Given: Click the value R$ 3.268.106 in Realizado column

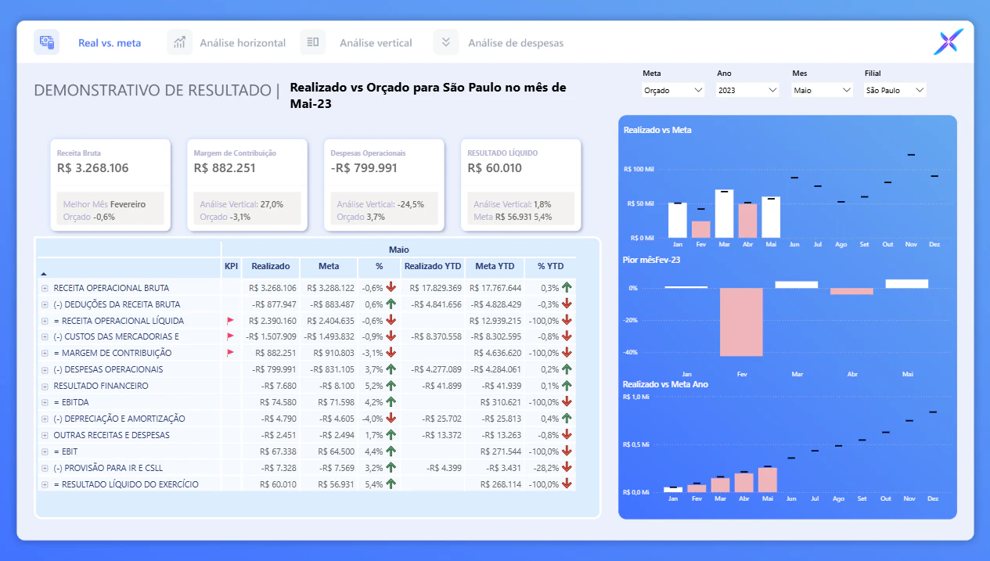Looking at the screenshot, I should (x=272, y=288).
